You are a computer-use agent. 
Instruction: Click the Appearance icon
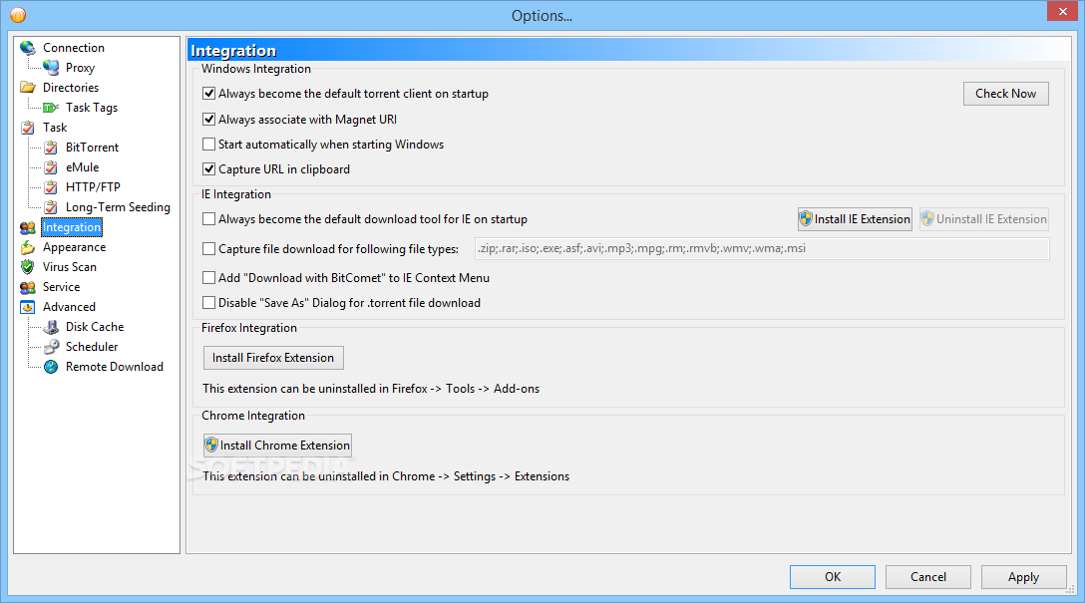click(x=28, y=247)
